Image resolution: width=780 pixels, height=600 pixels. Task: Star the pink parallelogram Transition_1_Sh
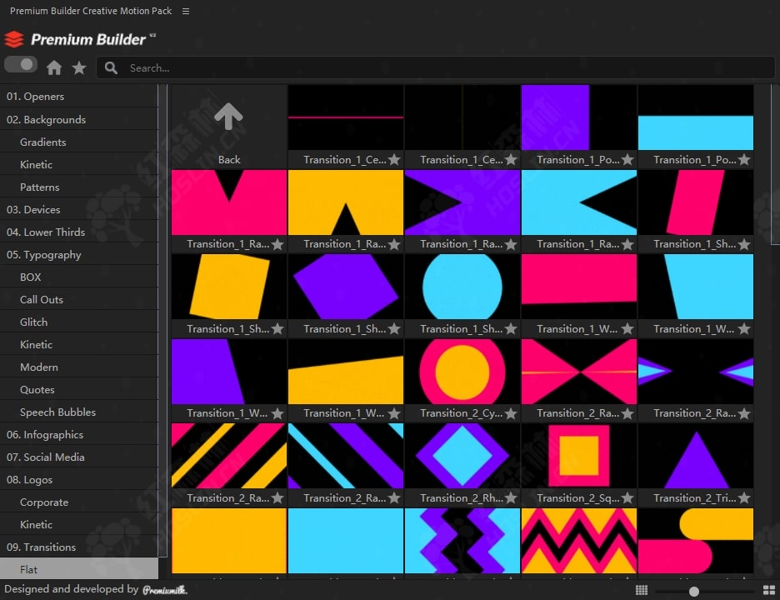(744, 244)
